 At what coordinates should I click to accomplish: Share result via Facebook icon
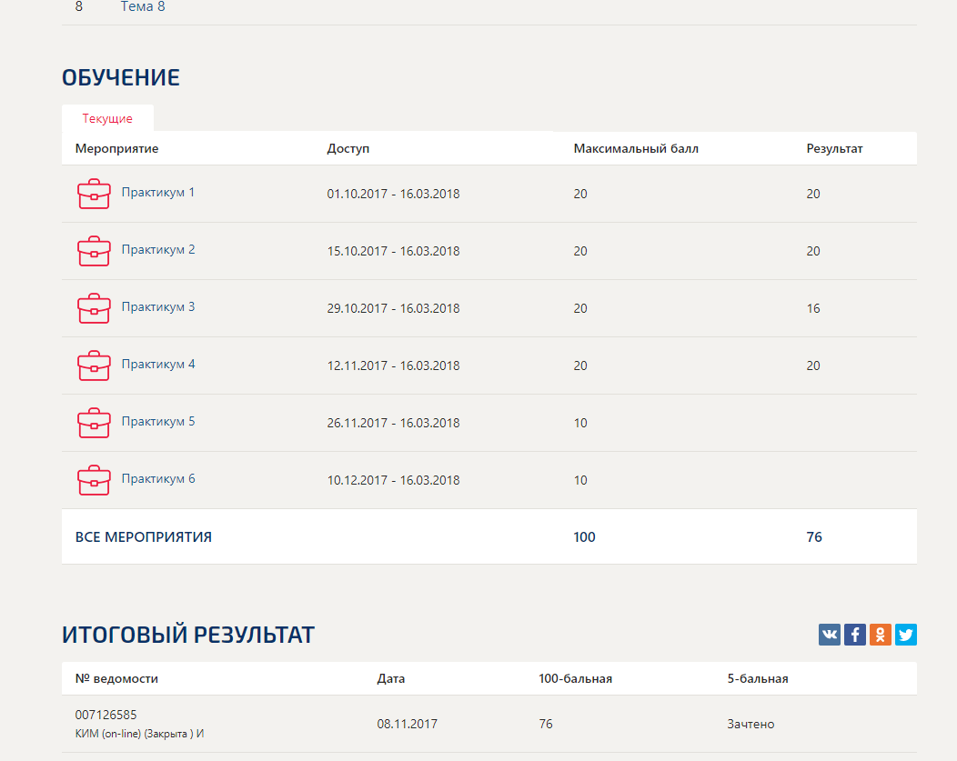[855, 635]
